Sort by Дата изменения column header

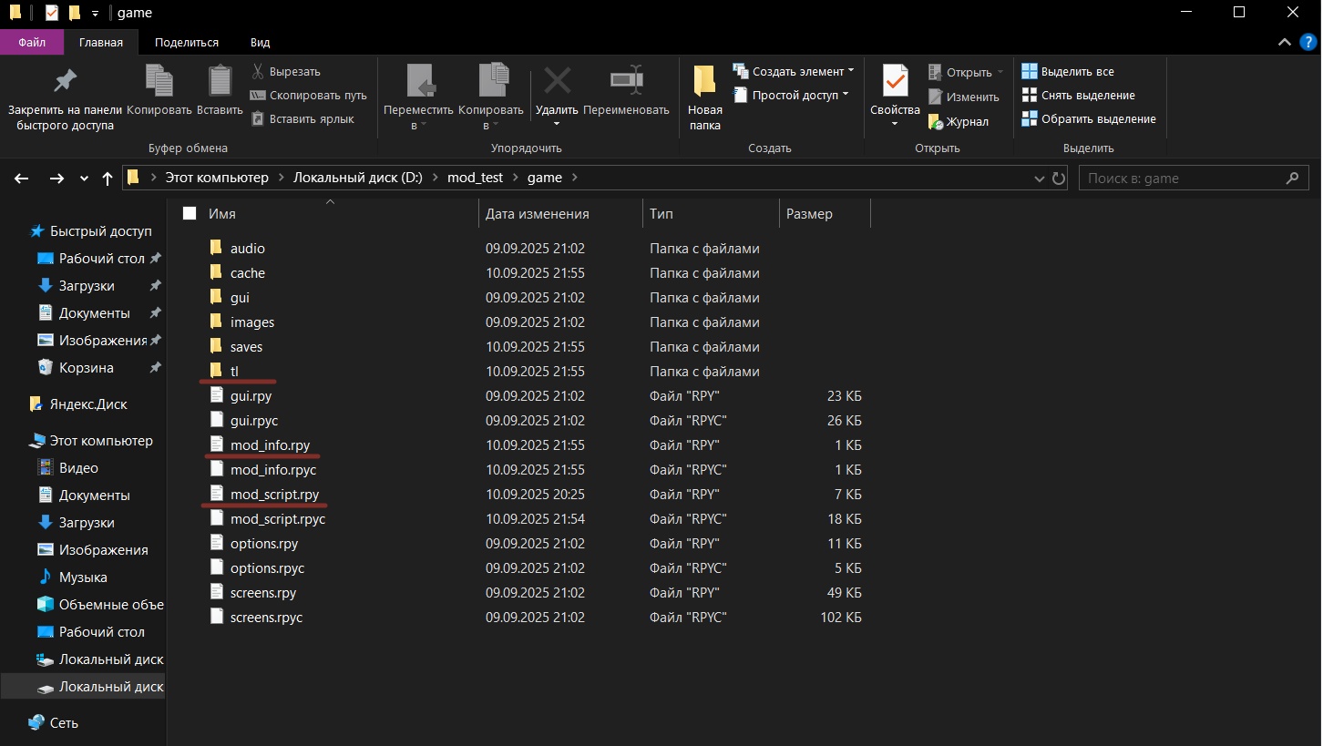538,214
